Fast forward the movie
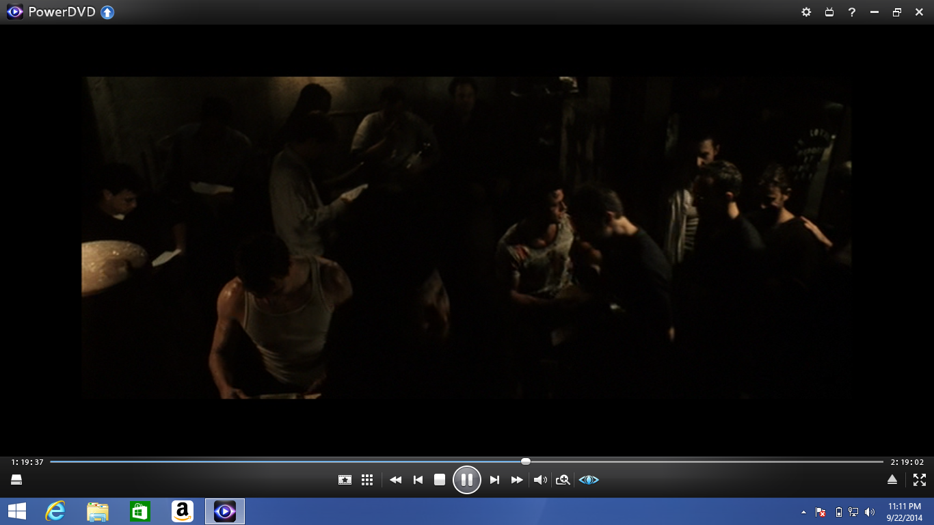The image size is (934, 525). (x=517, y=480)
